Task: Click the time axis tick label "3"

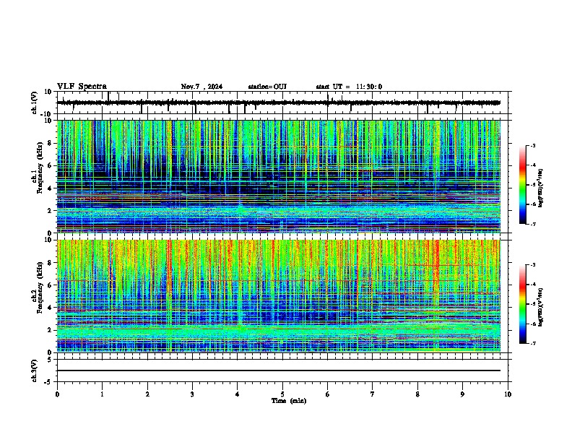Action: pos(192,394)
